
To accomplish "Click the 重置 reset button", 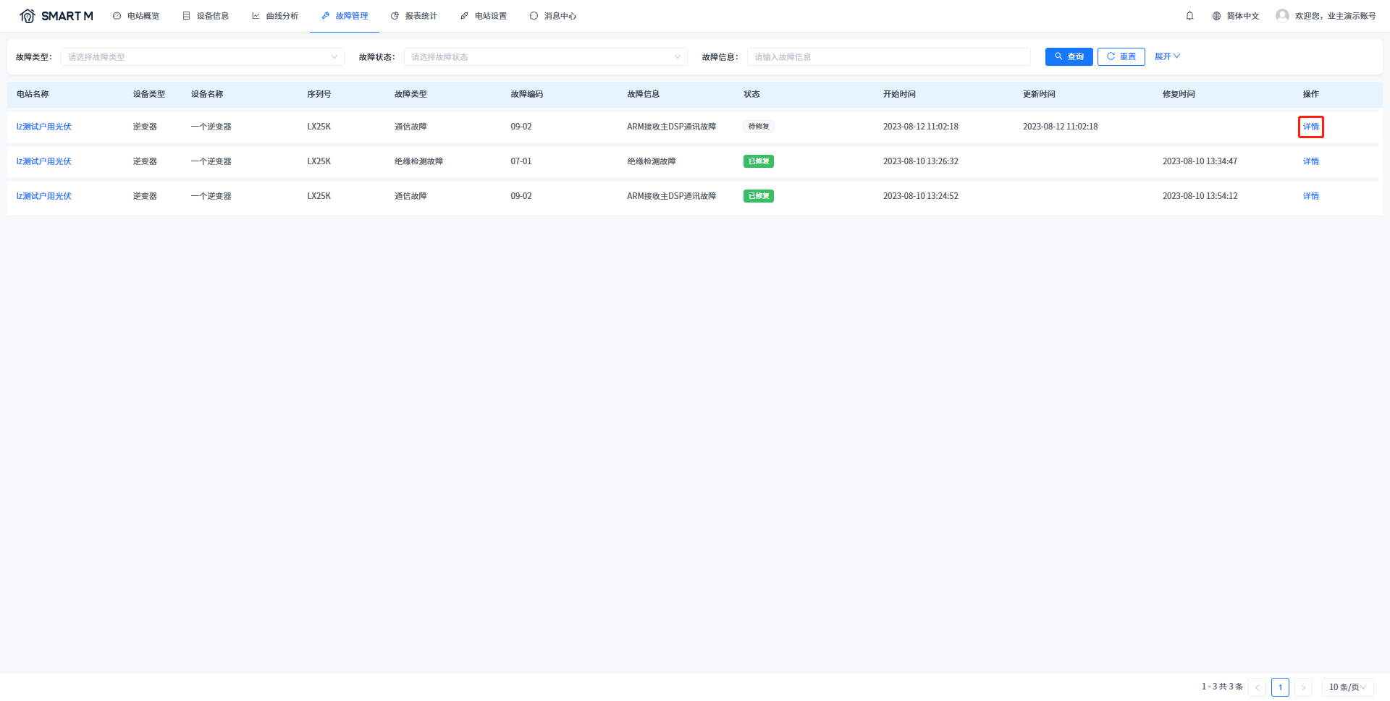I will click(1121, 56).
